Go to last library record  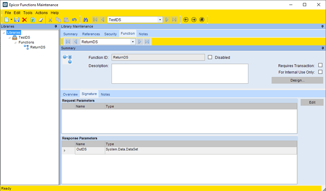coord(174,20)
